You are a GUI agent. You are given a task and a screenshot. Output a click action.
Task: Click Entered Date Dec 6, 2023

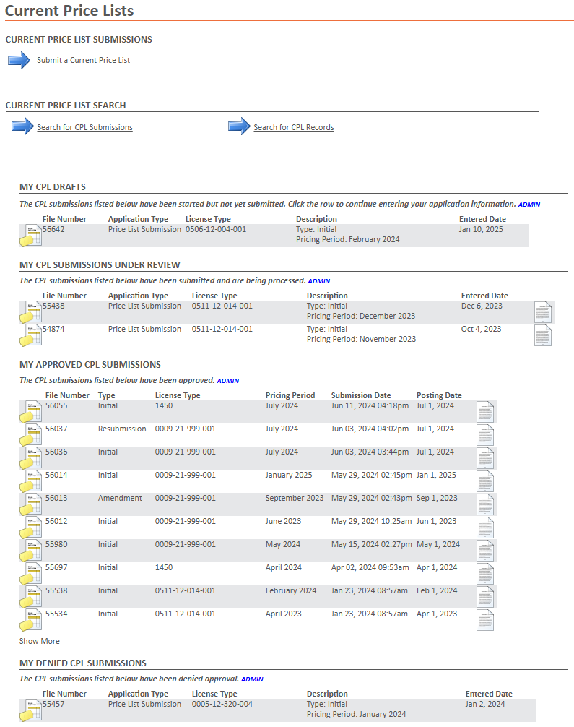(482, 306)
